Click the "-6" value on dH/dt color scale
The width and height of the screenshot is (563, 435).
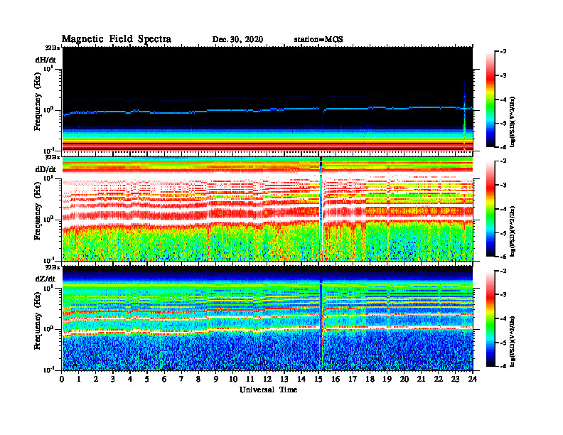(503, 147)
